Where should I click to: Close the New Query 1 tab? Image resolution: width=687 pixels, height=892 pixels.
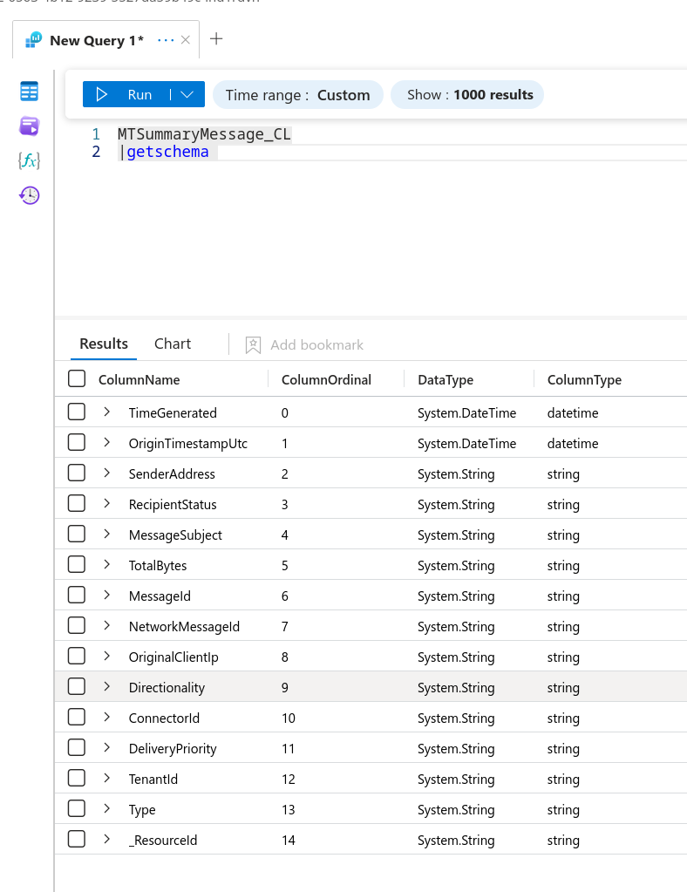tap(185, 40)
